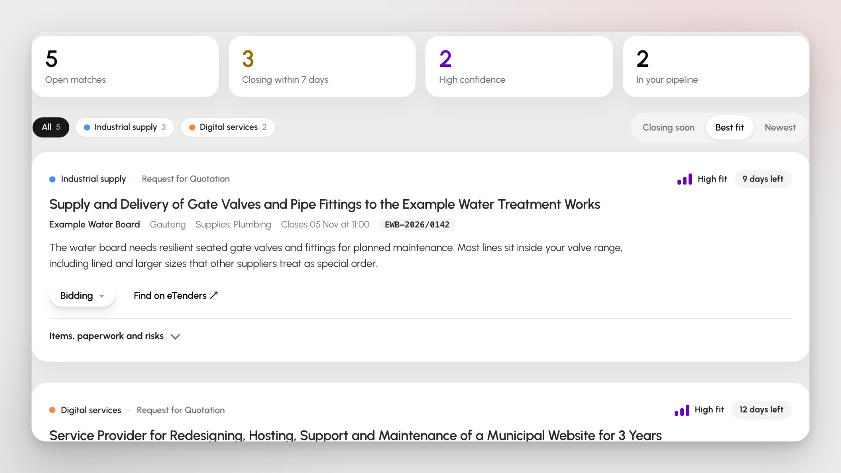The image size is (841, 473).
Task: Click the orange dot in Digital services filter
Action: tap(192, 127)
